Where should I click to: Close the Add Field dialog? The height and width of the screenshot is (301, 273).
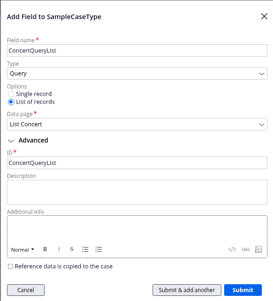264,16
